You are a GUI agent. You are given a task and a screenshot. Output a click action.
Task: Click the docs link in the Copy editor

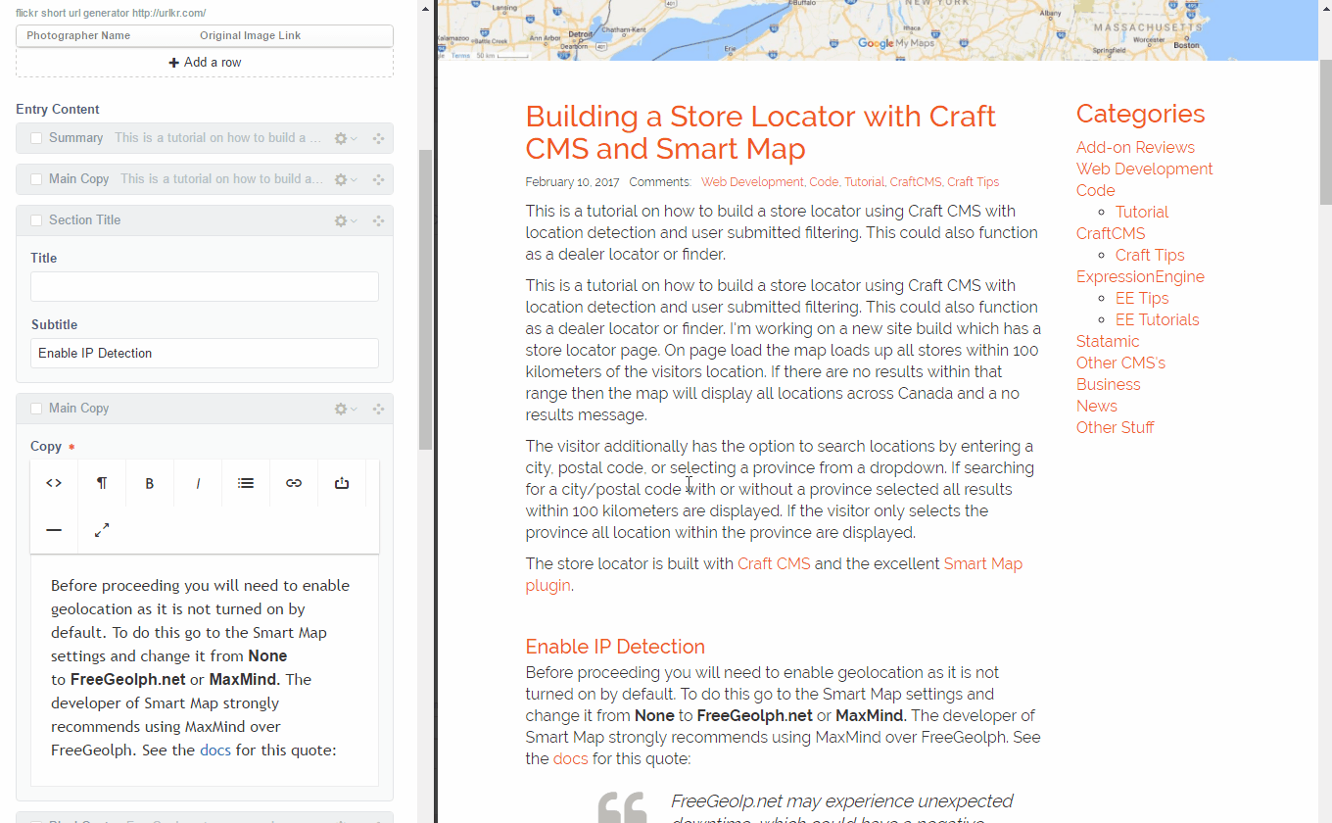pyautogui.click(x=215, y=750)
